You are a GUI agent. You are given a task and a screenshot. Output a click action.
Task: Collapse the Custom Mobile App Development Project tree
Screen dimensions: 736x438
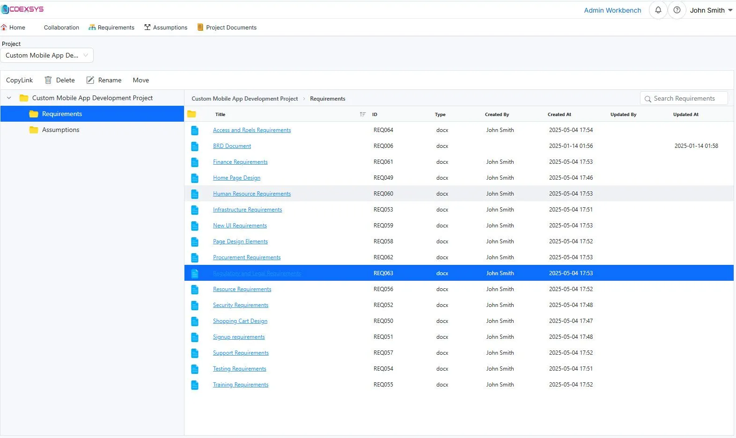pos(9,98)
